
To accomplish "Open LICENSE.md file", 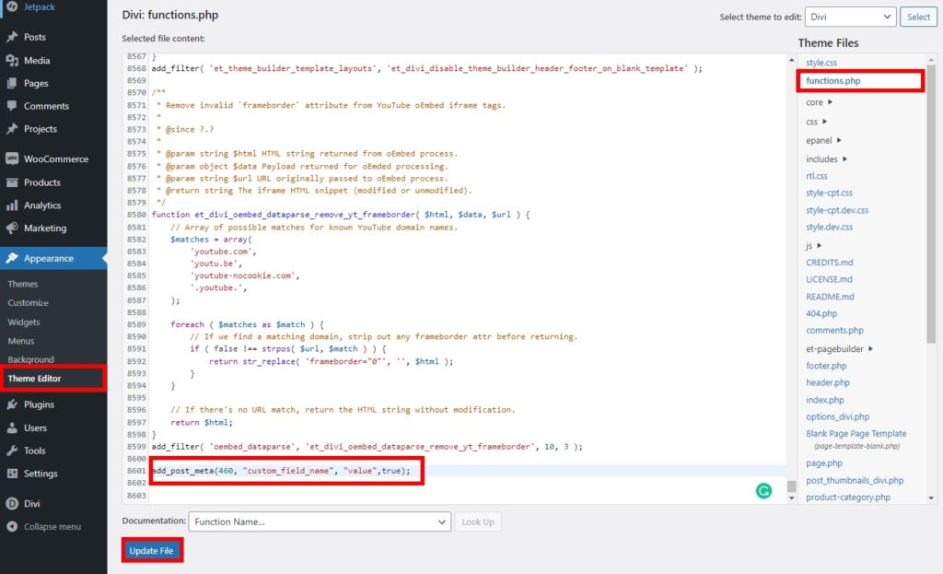I will [x=830, y=279].
